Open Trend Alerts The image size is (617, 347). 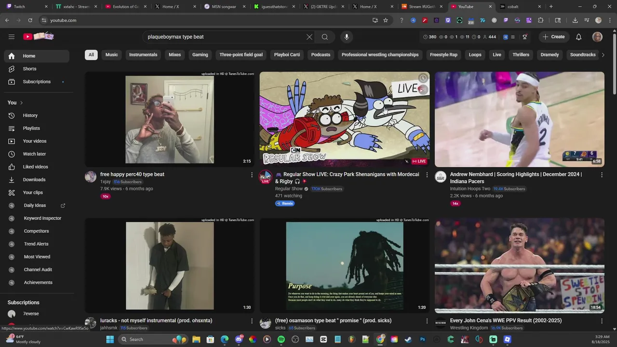(37, 244)
